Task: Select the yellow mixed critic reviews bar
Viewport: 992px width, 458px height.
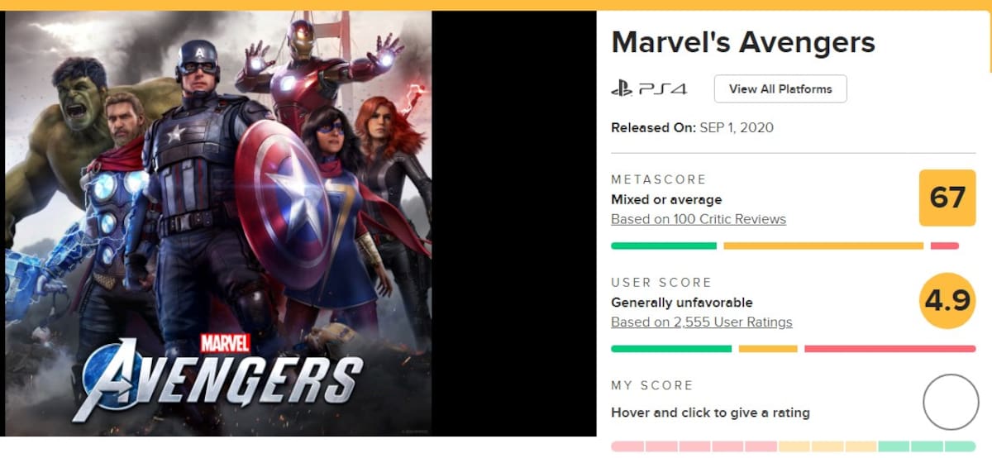Action: pos(823,246)
